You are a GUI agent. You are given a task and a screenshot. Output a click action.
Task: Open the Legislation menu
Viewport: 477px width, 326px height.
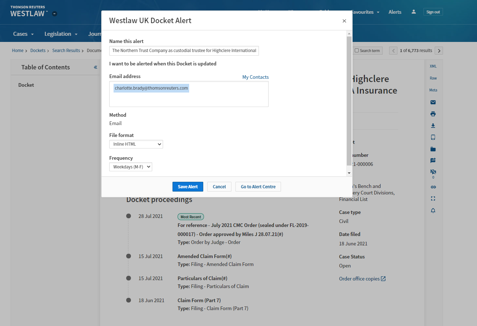[61, 34]
